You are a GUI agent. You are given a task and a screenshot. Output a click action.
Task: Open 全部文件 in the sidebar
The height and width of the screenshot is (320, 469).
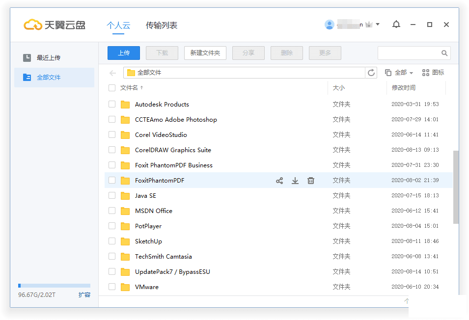click(54, 78)
